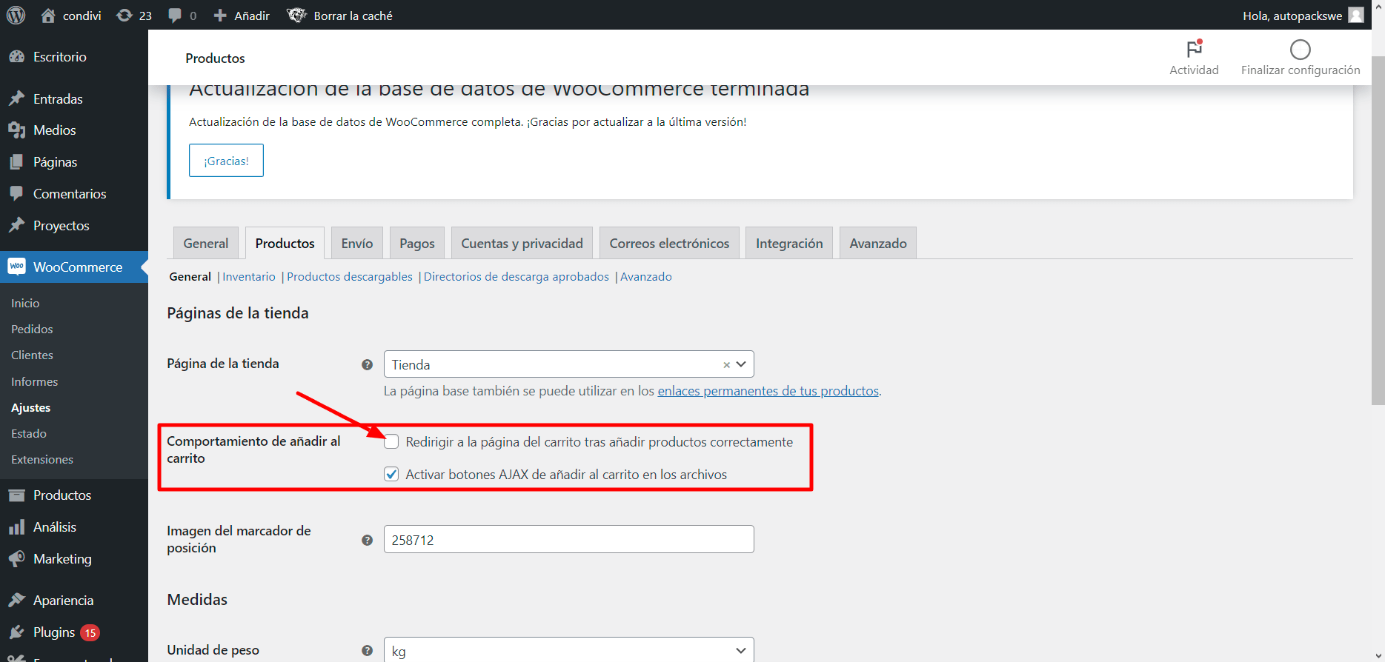The image size is (1385, 662).
Task: Click the WooCommerce woo icon
Action: click(x=16, y=267)
